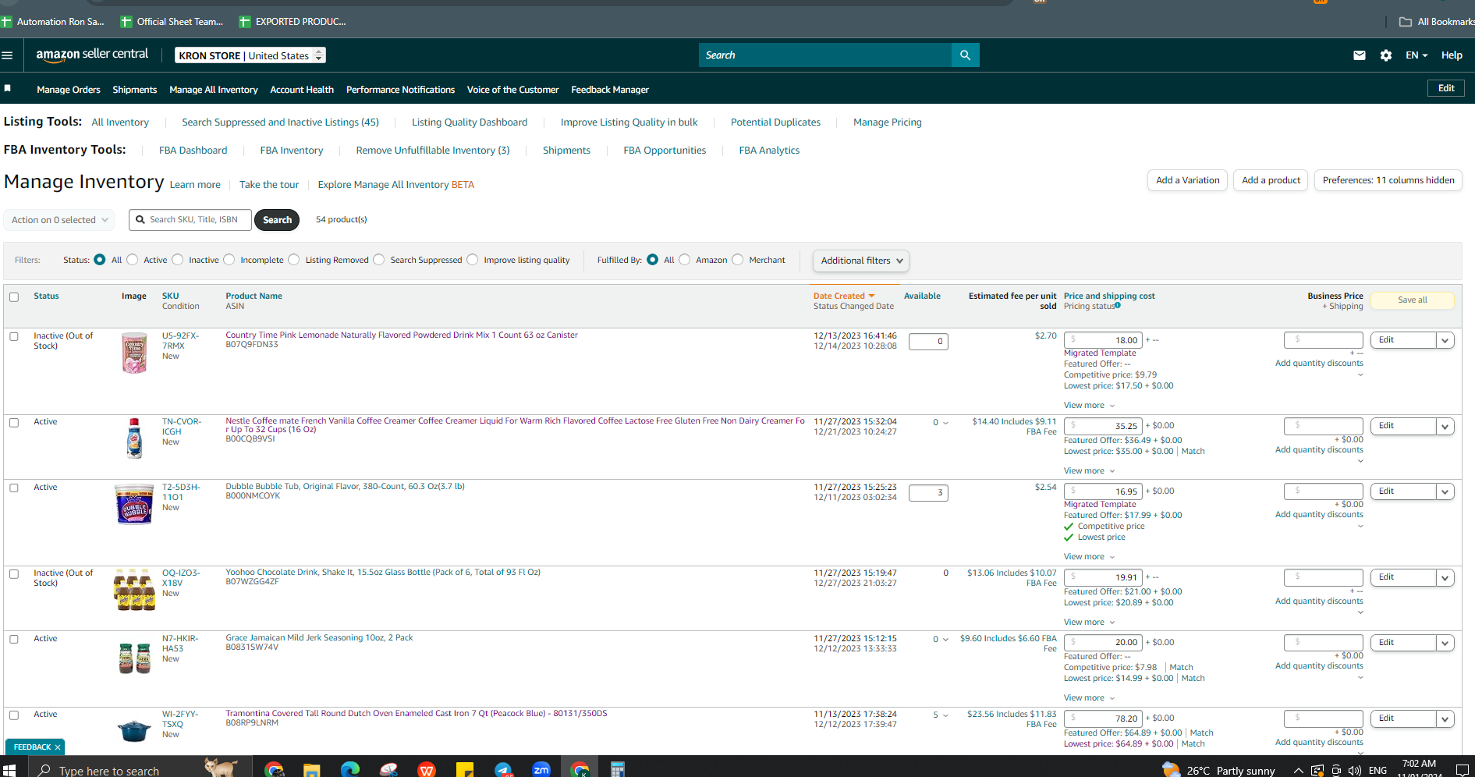Open Preferences: 11 columns hidden
Image resolution: width=1475 pixels, height=777 pixels.
(x=1388, y=180)
